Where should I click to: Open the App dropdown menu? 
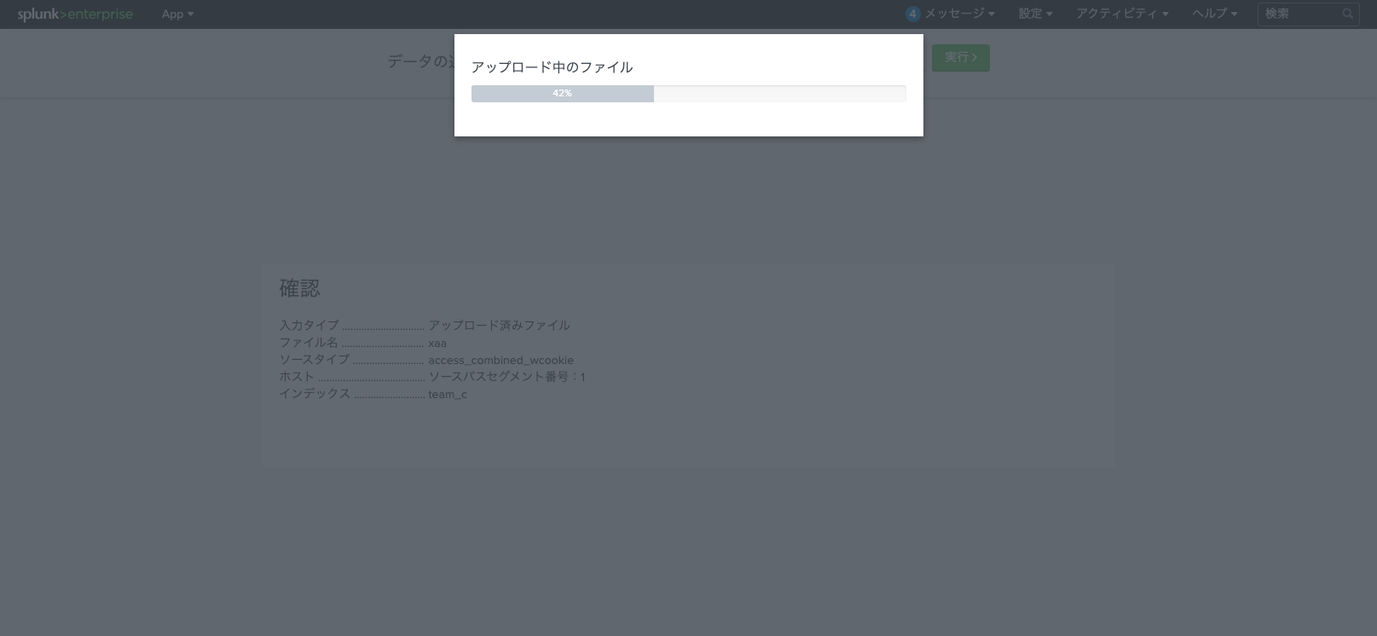tap(177, 14)
